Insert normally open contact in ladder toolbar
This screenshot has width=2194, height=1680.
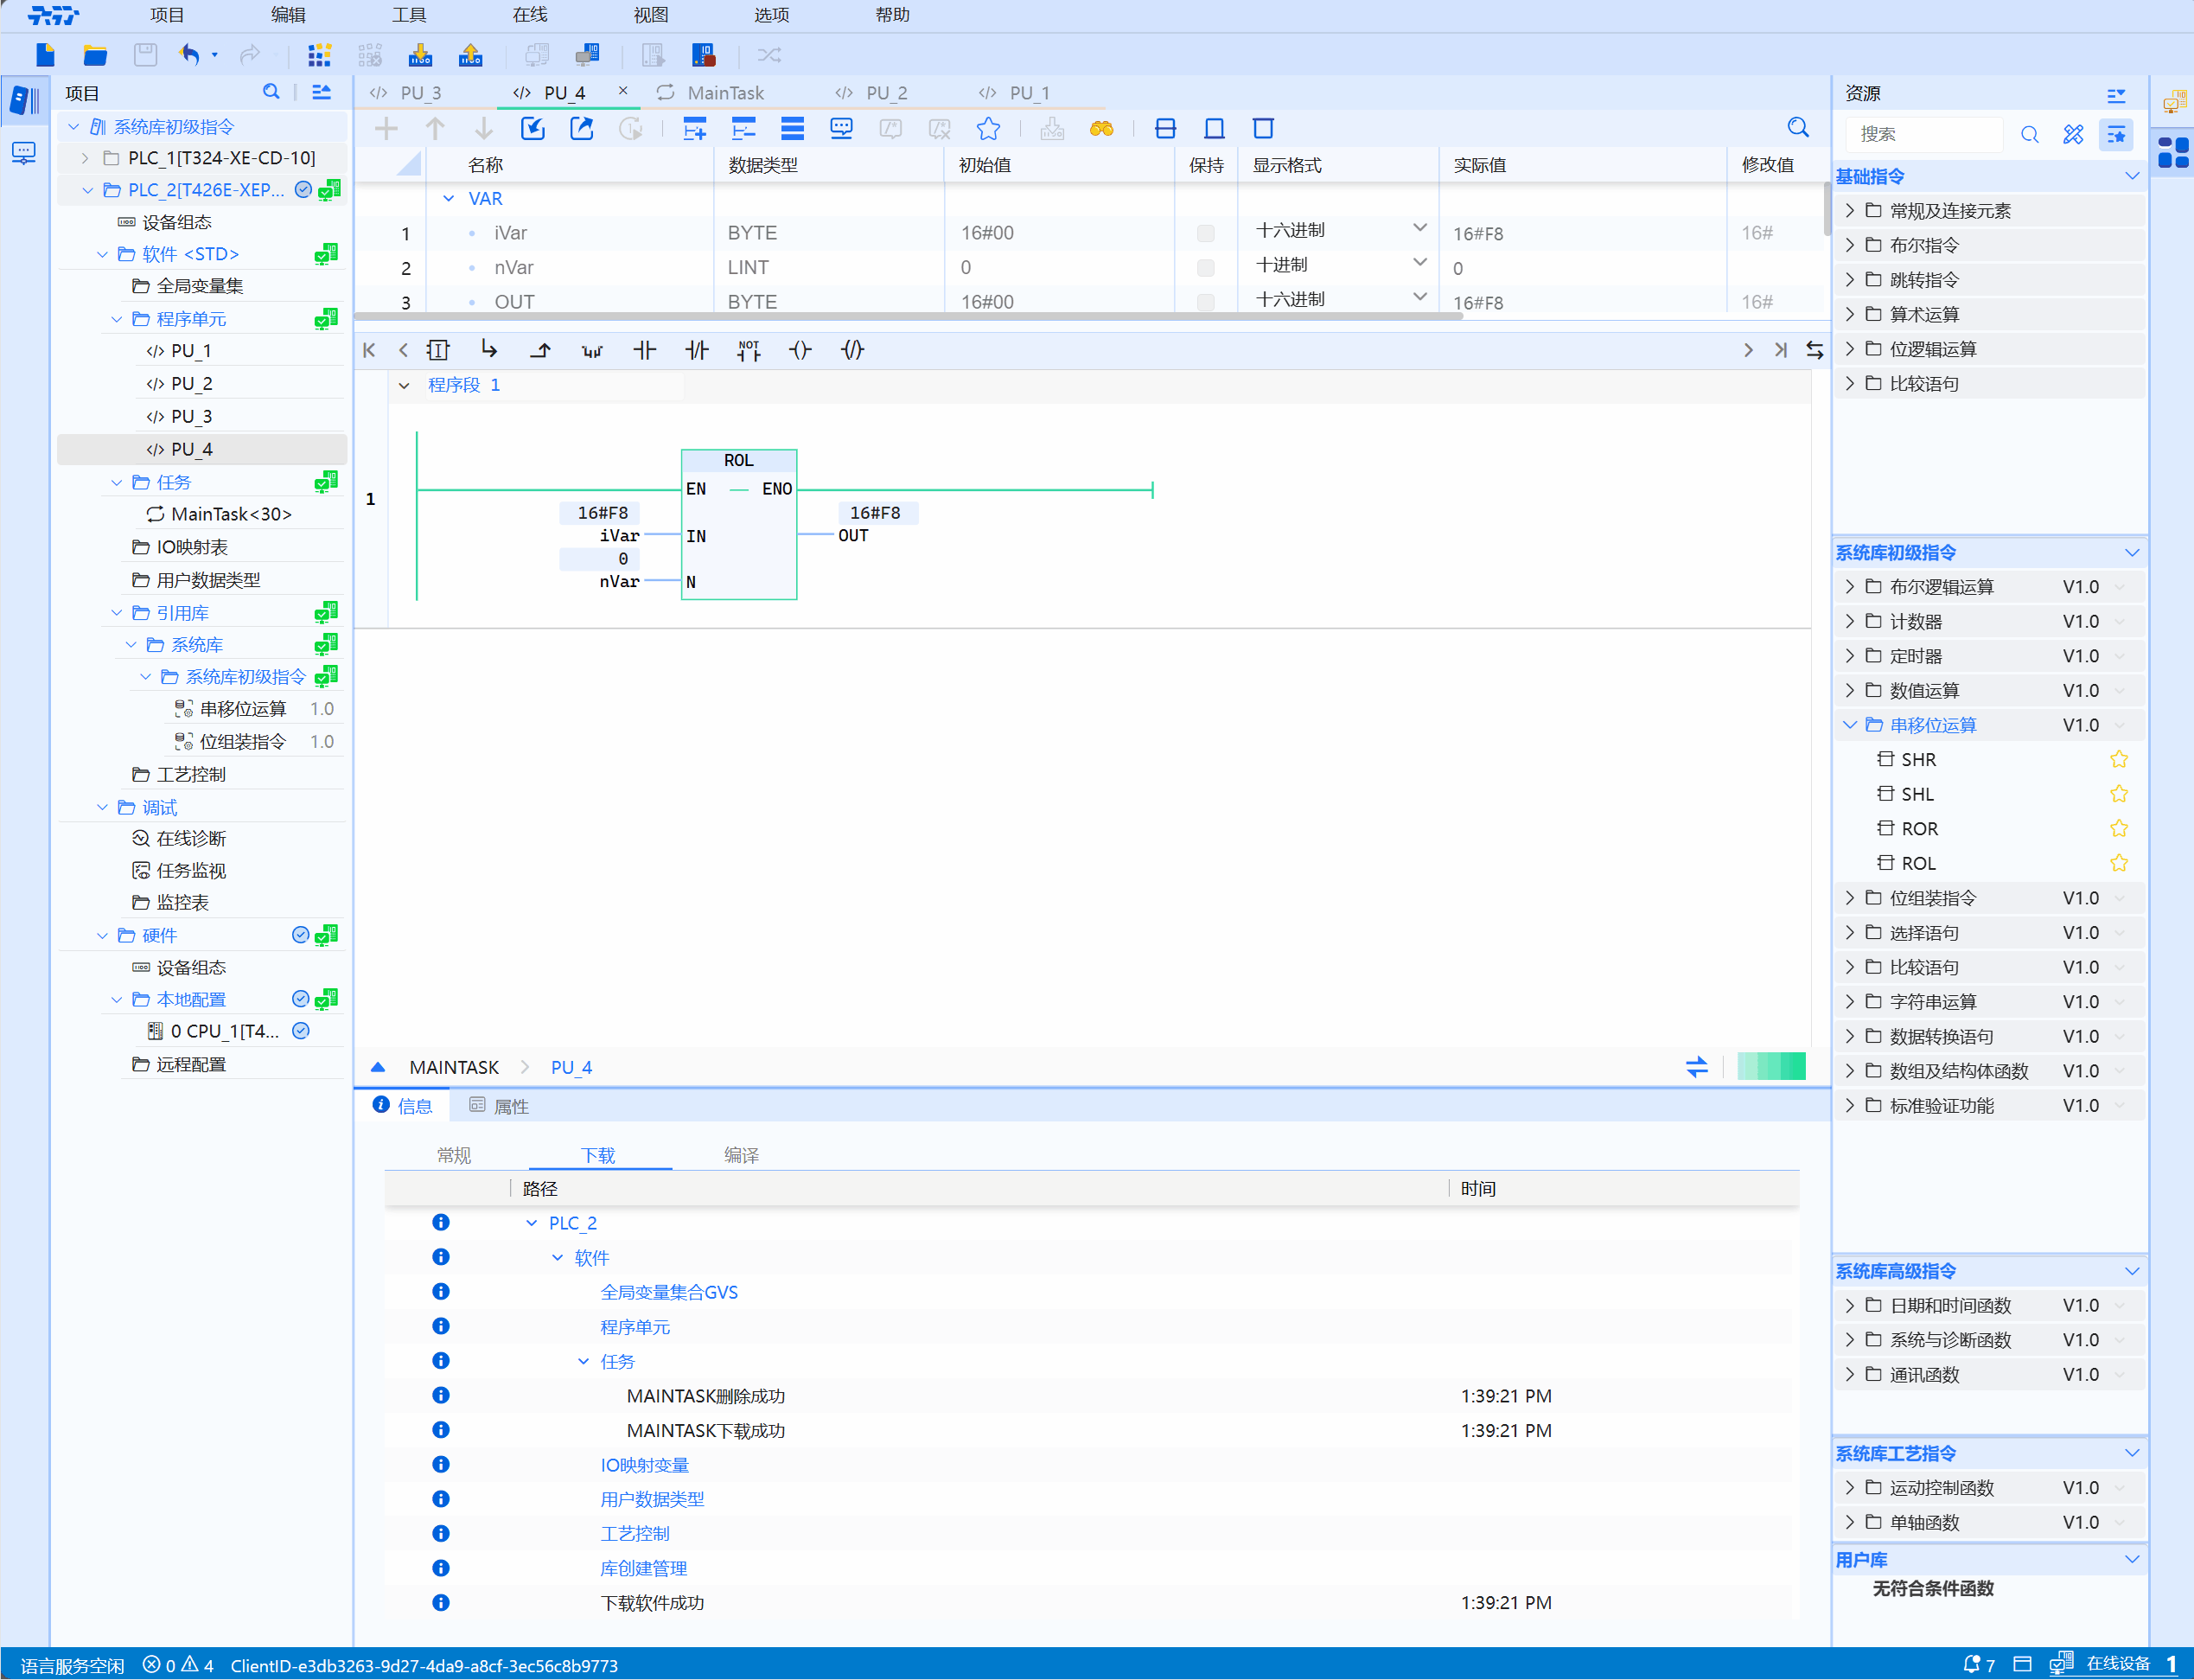[x=645, y=350]
